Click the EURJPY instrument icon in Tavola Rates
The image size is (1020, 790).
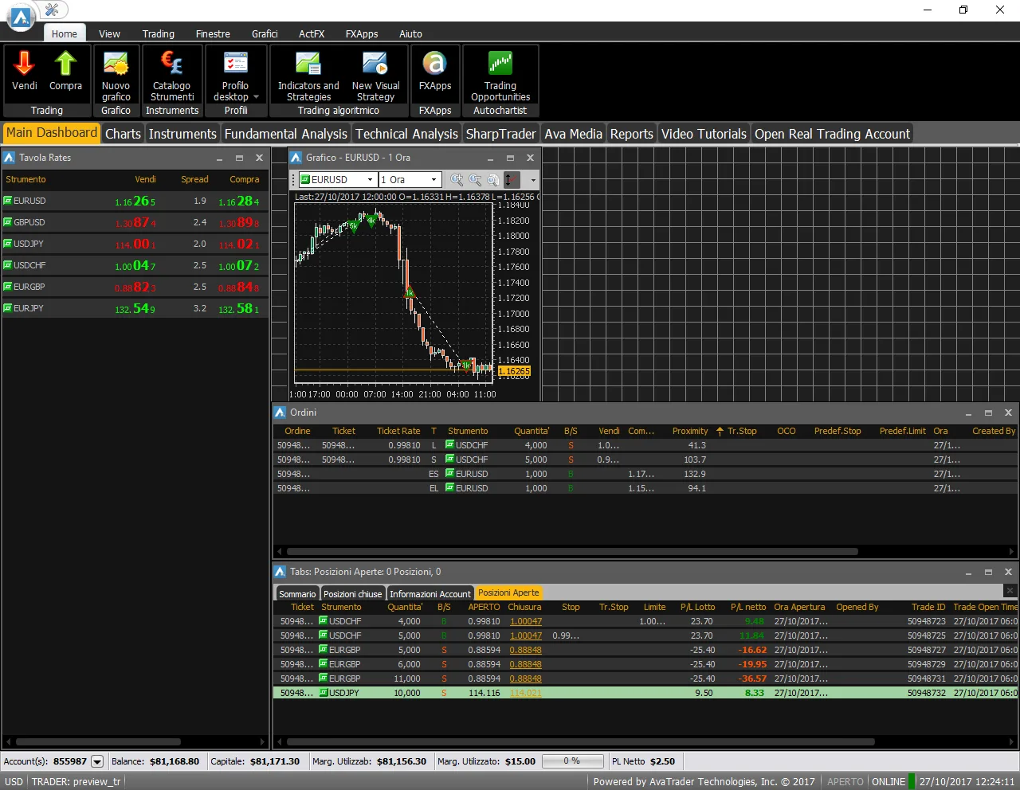pos(8,308)
